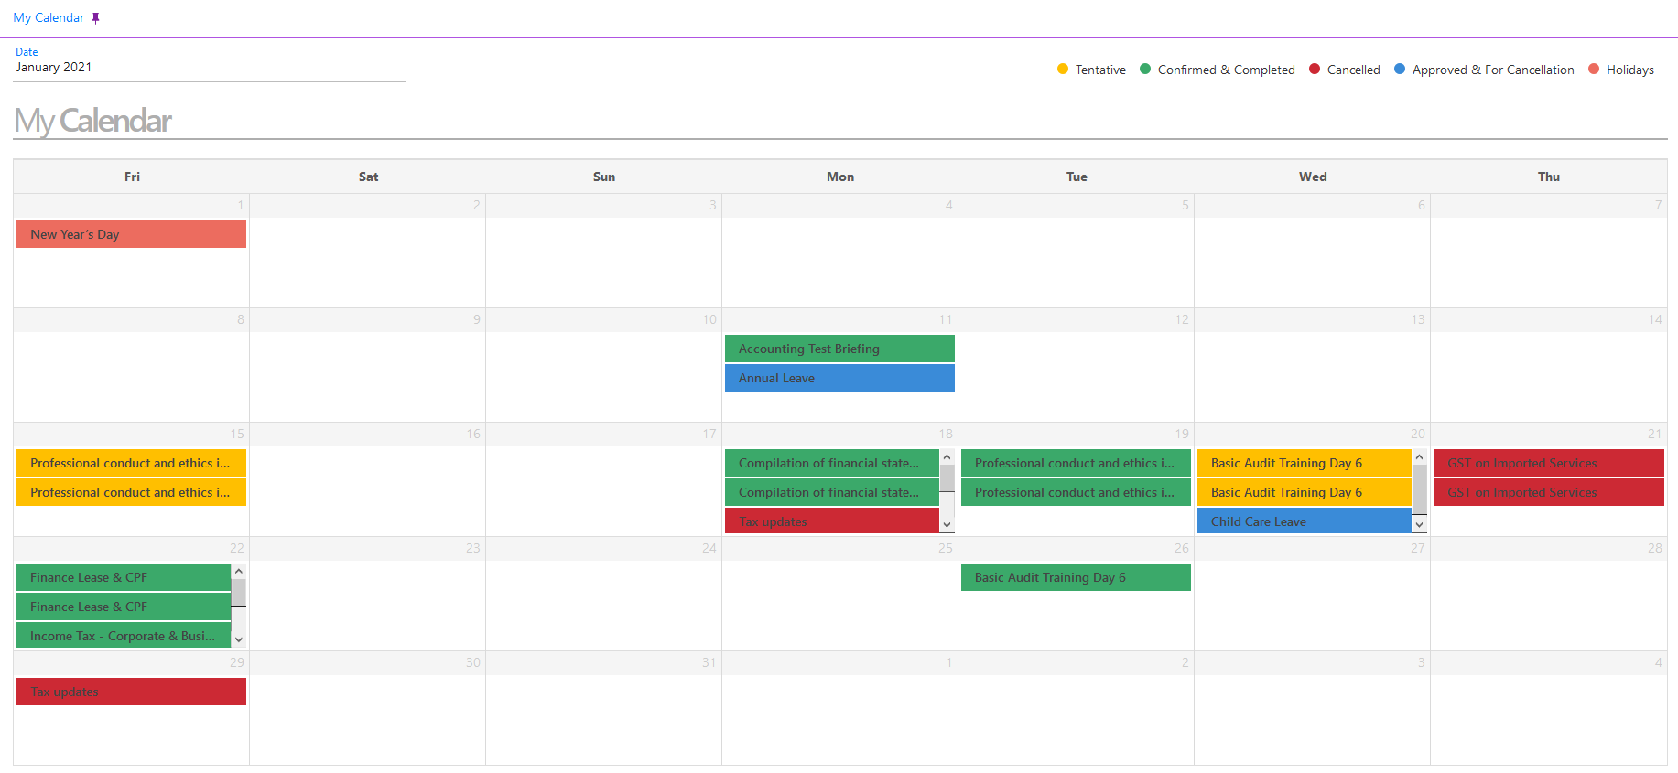
Task: Select the Tax updates event on January 29
Action: (x=131, y=692)
